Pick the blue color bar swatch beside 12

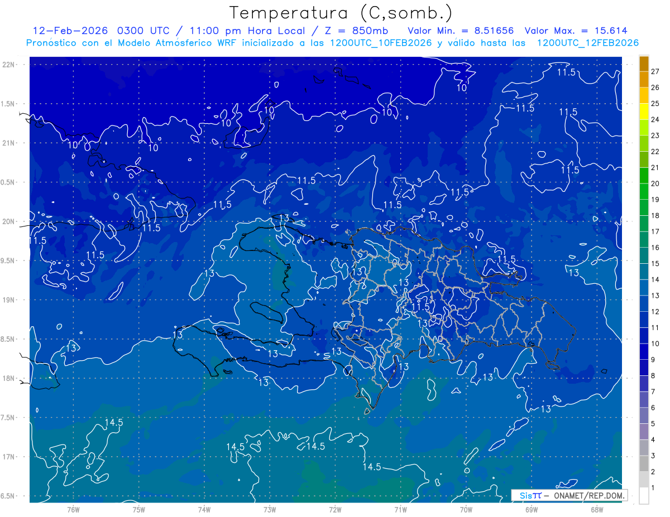point(644,303)
